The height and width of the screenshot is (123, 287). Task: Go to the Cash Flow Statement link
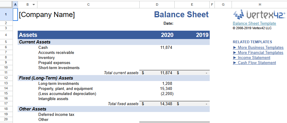tap(257, 63)
